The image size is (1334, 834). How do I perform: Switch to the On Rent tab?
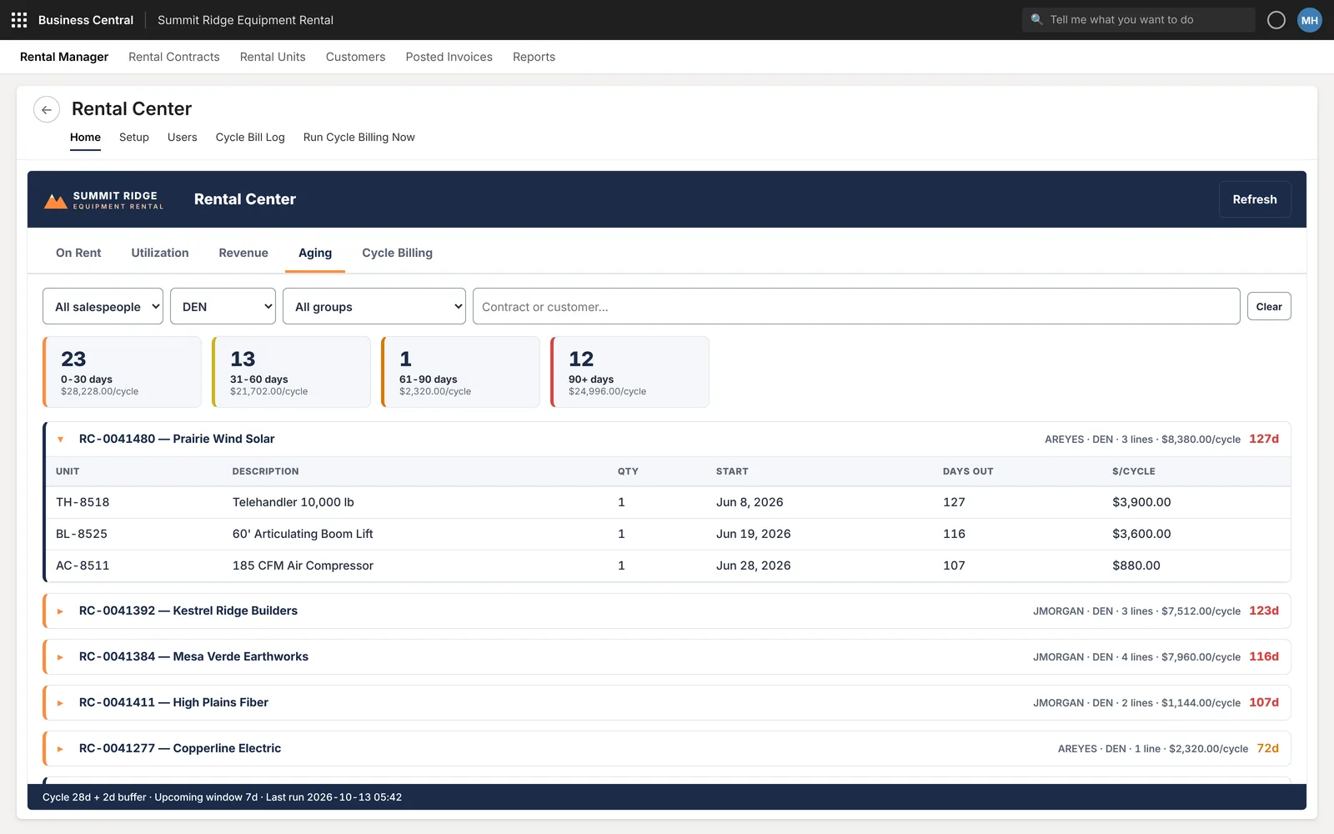(x=78, y=253)
